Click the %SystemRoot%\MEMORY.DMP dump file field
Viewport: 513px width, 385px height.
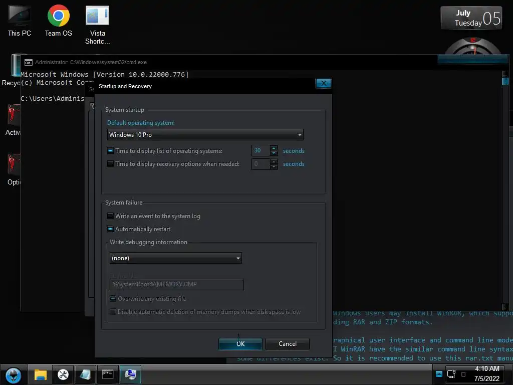(x=177, y=284)
